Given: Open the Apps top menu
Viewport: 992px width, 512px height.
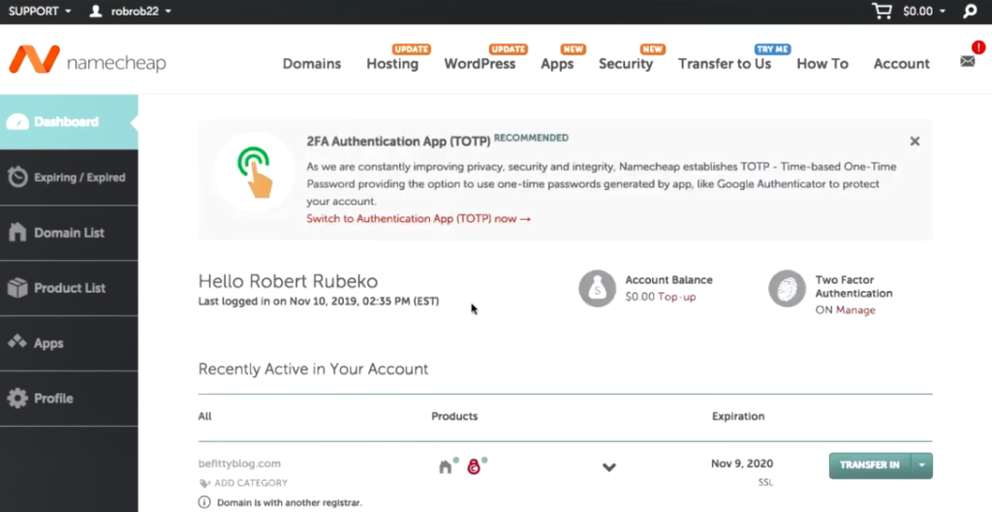Looking at the screenshot, I should pyautogui.click(x=557, y=64).
